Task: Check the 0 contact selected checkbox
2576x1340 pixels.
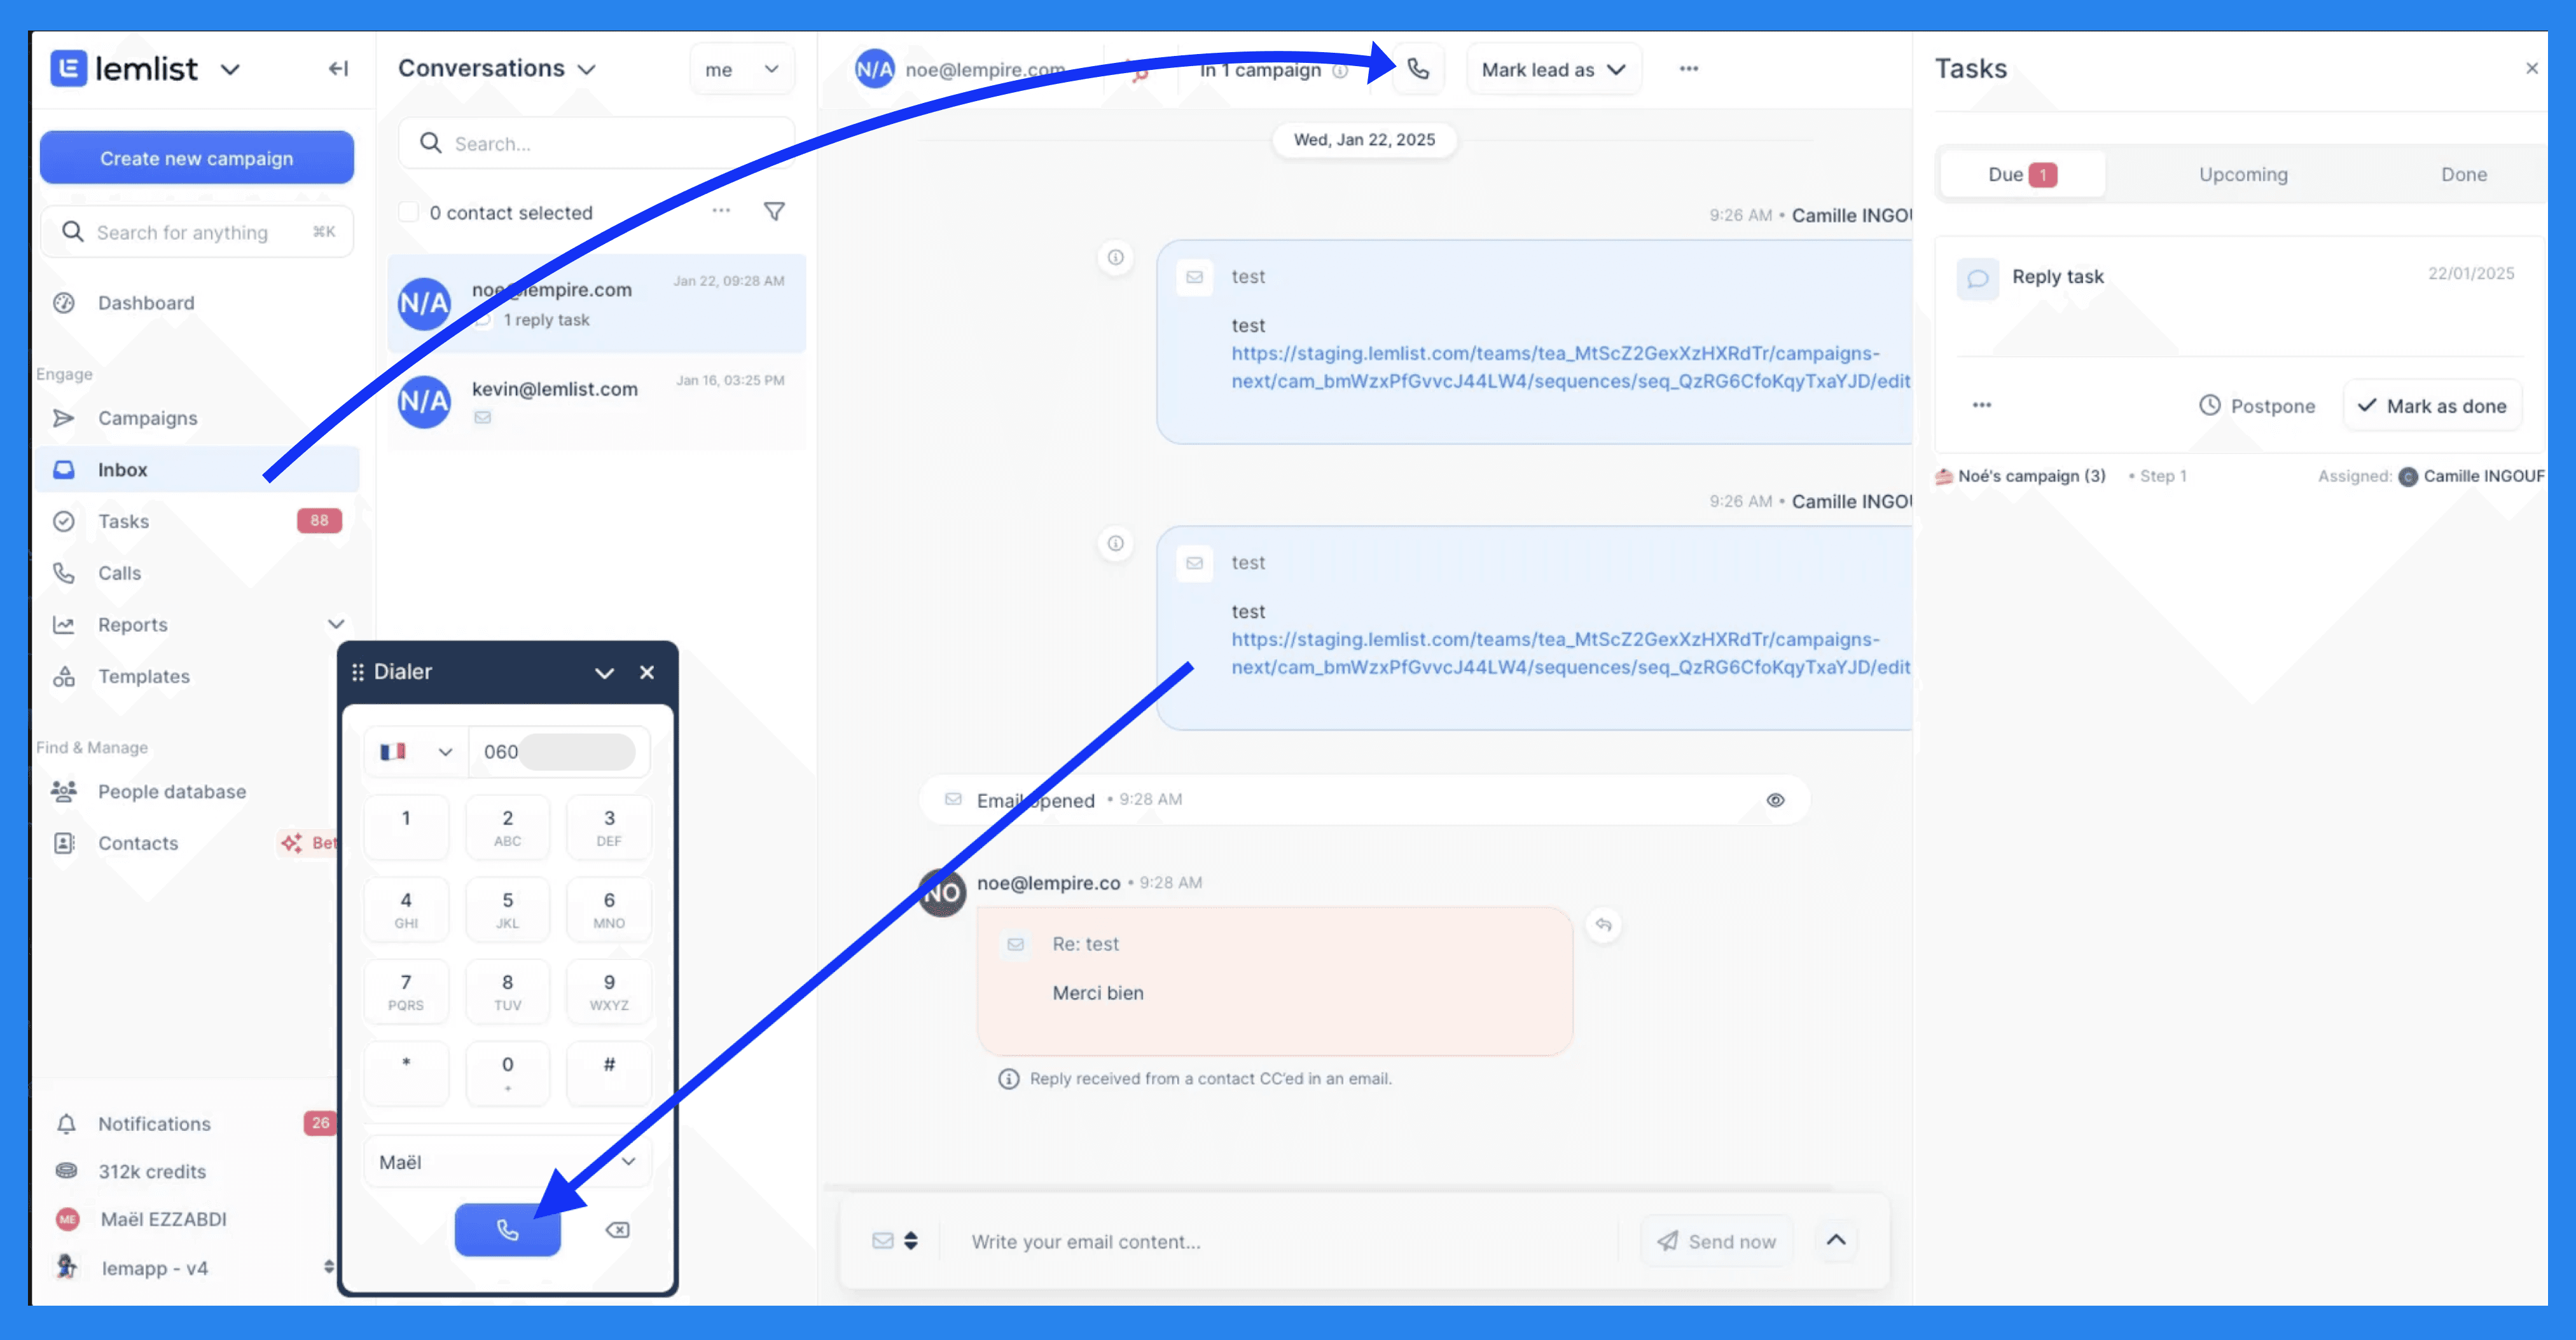Action: [408, 212]
